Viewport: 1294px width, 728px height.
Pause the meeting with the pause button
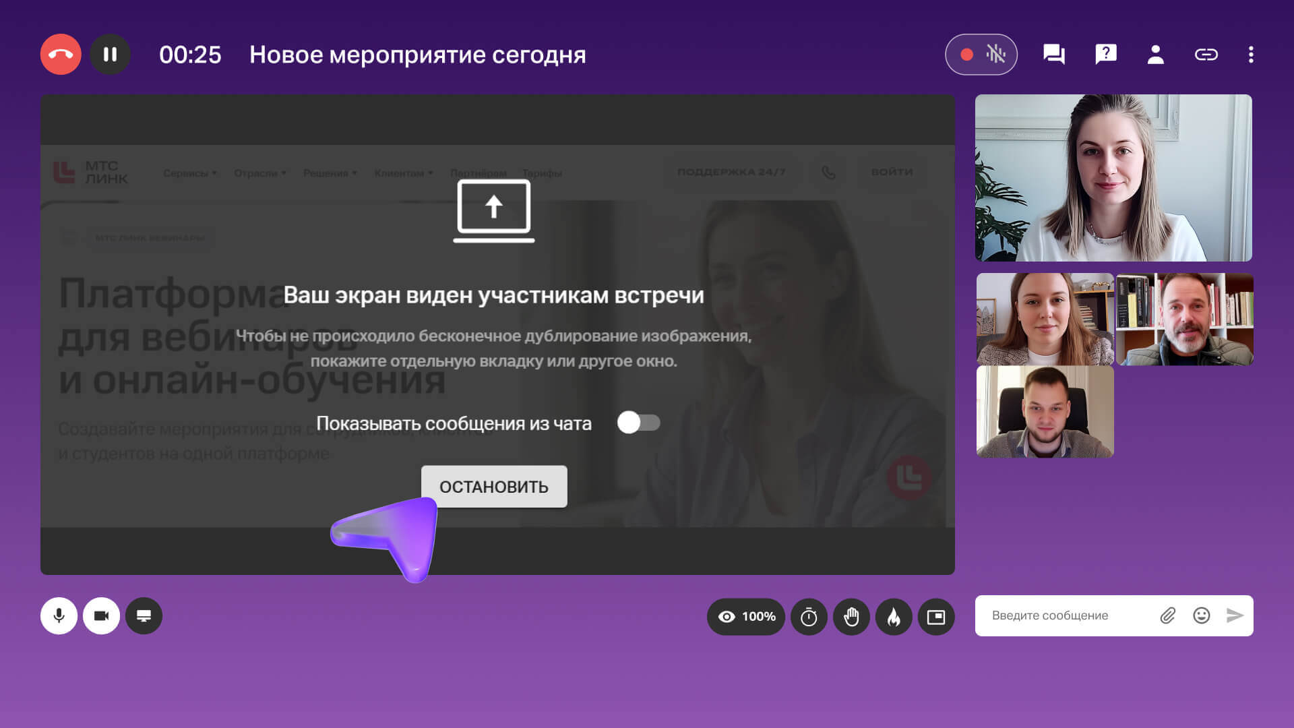[x=110, y=55]
